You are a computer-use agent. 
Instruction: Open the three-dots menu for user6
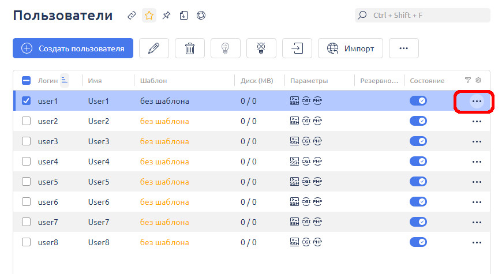tap(477, 202)
